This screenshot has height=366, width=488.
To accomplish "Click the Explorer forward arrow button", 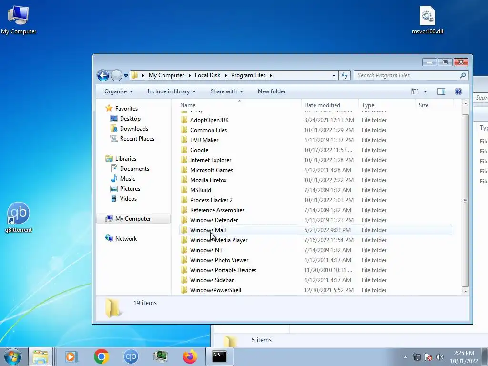I will pyautogui.click(x=116, y=75).
